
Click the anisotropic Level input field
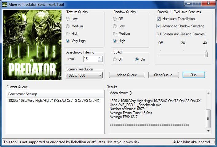[90, 59]
